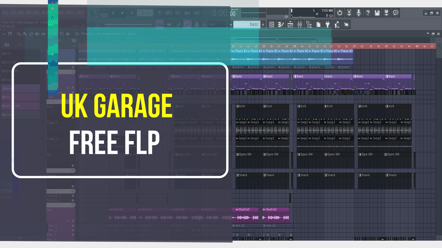
Task: Open the Mixer window from the toolbar
Action: click(x=299, y=25)
